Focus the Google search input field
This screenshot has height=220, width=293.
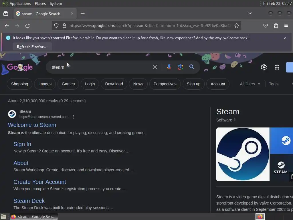tap(101, 67)
